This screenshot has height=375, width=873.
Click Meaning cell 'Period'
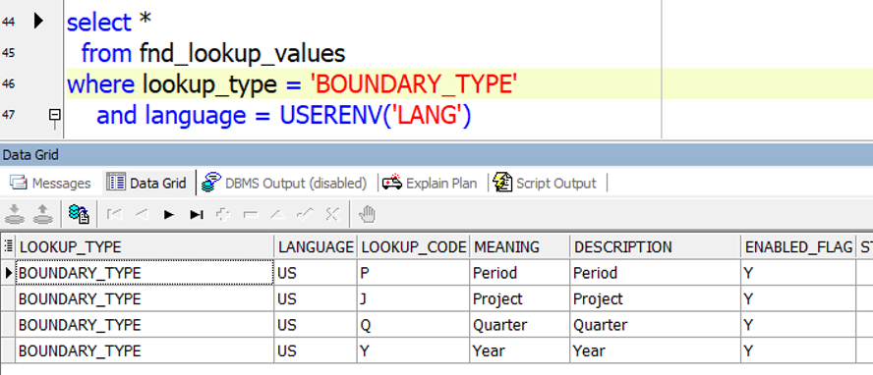(x=520, y=273)
